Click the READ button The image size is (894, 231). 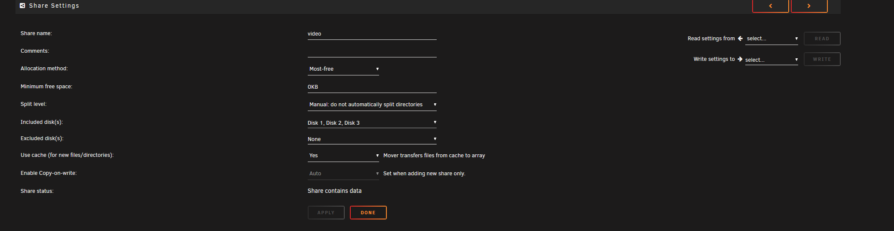(822, 39)
